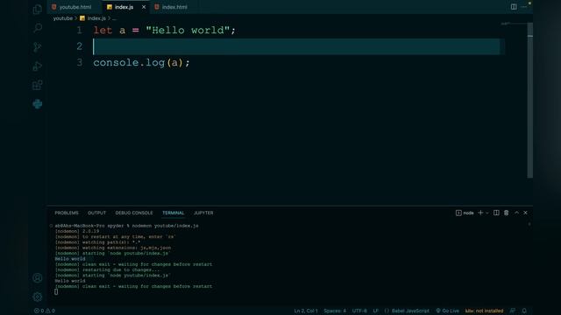Change LF end-of-line sequence

[x=376, y=311]
